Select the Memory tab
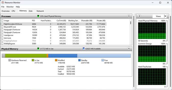This screenshot has width=172, height=90. pyautogui.click(x=23, y=11)
